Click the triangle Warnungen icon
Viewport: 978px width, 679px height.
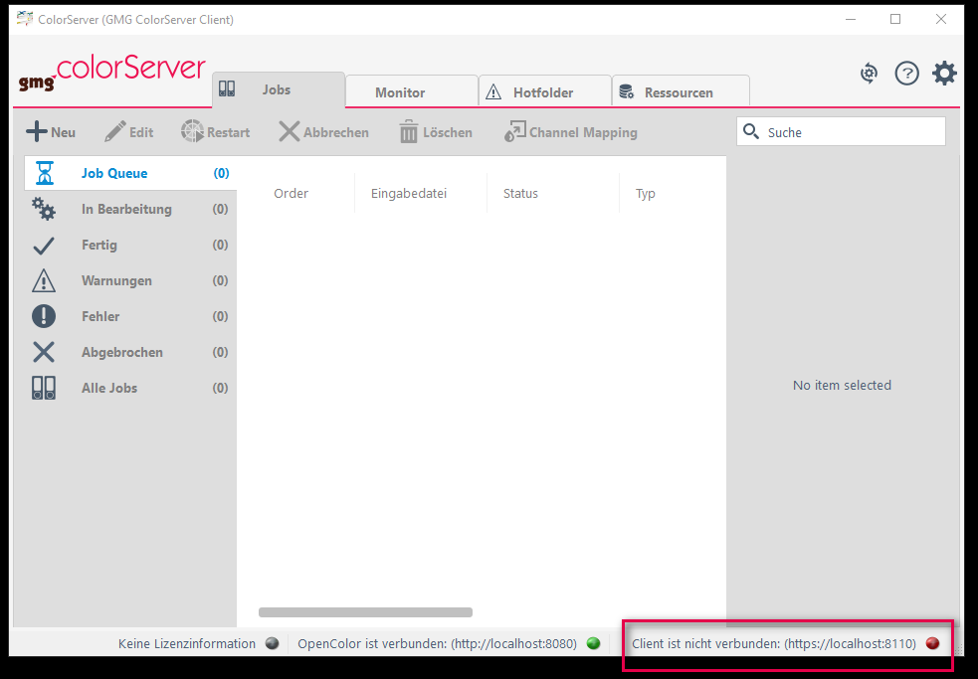(44, 280)
